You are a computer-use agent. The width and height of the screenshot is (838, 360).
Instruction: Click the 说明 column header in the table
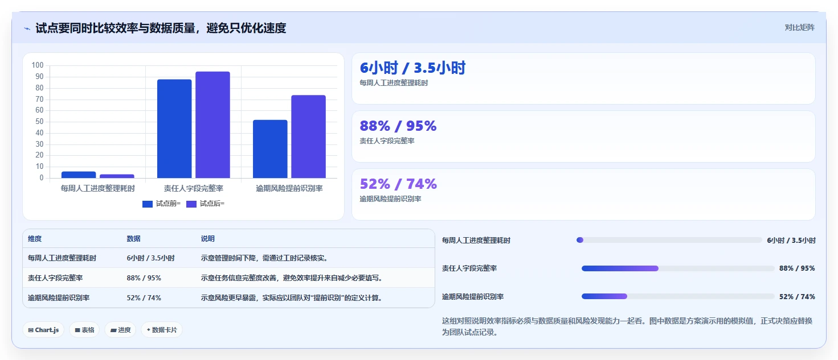[x=208, y=239]
